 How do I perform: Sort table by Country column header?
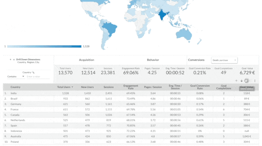15,87
